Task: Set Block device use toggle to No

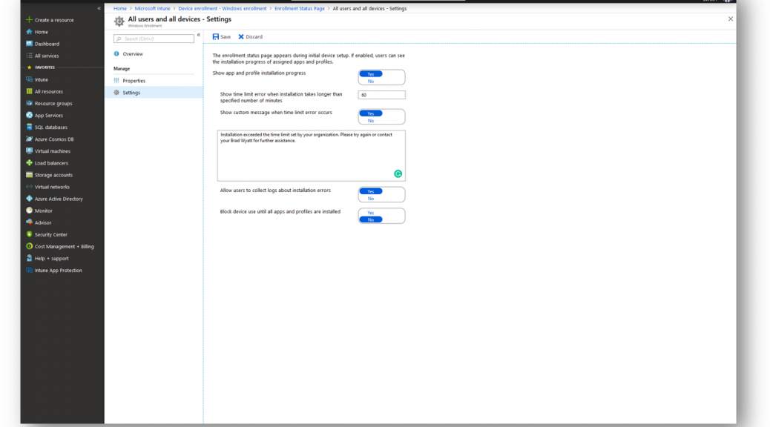Action: (371, 220)
